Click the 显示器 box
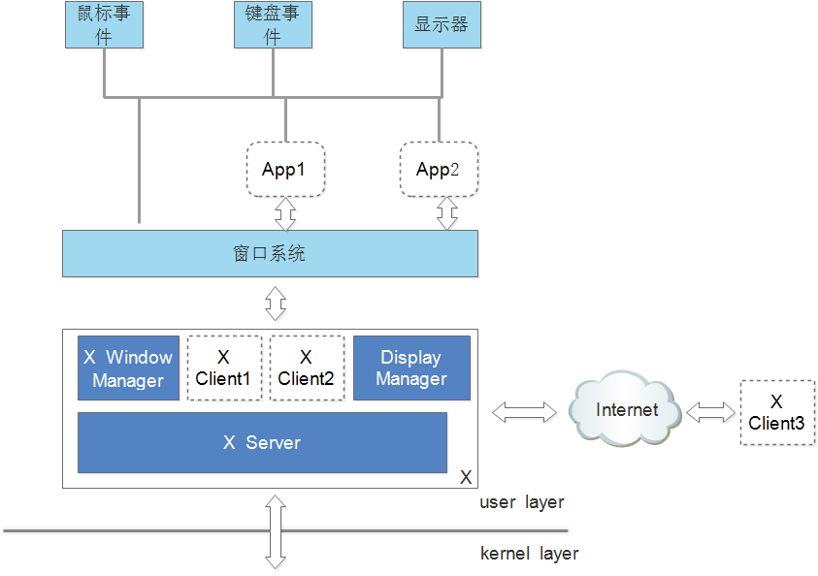Screen dimensions: 818x576 tap(442, 24)
